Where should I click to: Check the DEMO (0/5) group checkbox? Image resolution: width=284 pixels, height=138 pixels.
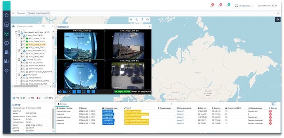[x=22, y=74]
